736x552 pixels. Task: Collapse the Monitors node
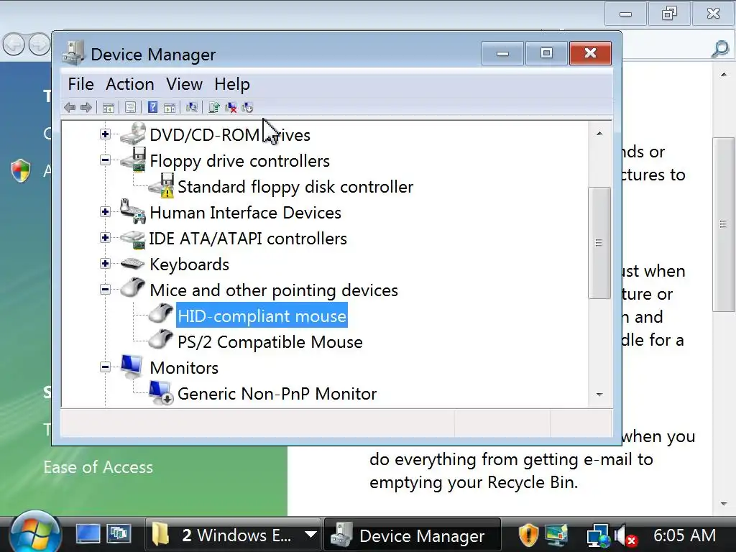pyautogui.click(x=105, y=367)
